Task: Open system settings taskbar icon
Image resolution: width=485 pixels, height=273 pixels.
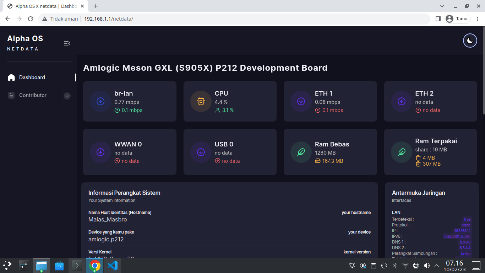Action: point(23,265)
